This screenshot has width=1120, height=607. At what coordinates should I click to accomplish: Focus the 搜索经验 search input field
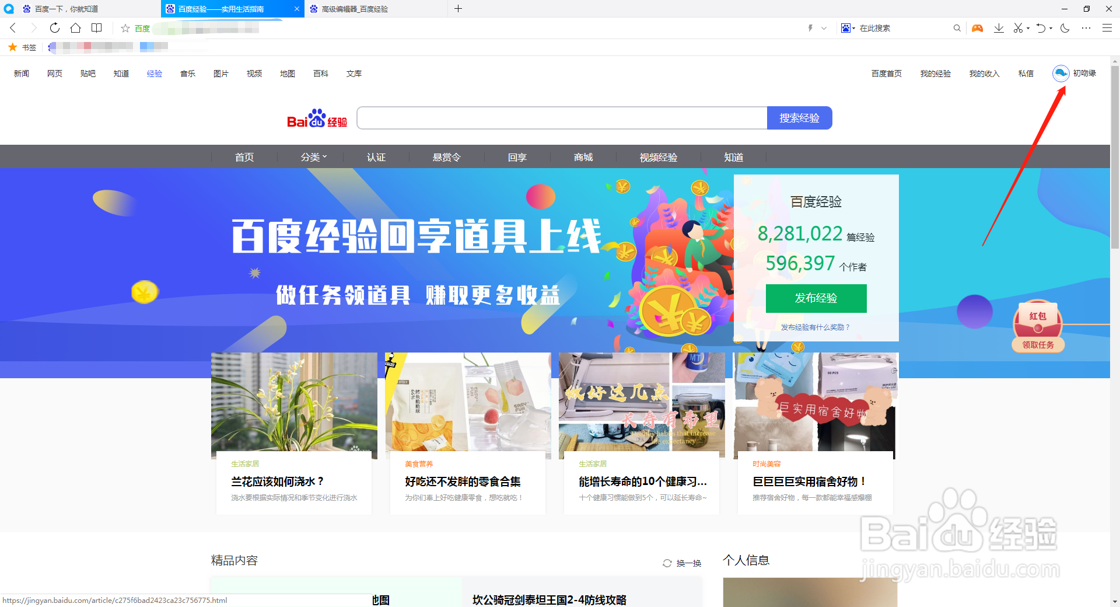(562, 118)
